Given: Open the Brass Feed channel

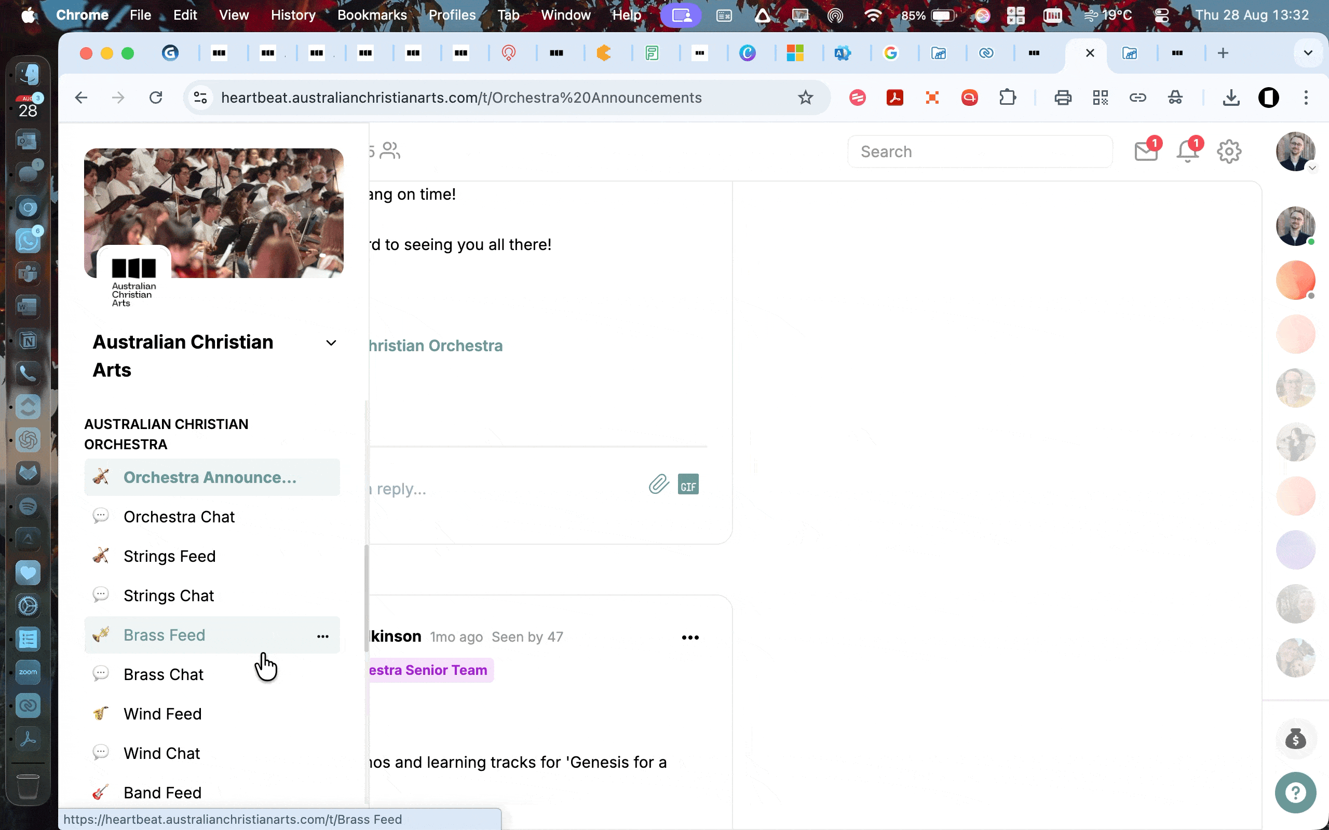Looking at the screenshot, I should click(212, 635).
